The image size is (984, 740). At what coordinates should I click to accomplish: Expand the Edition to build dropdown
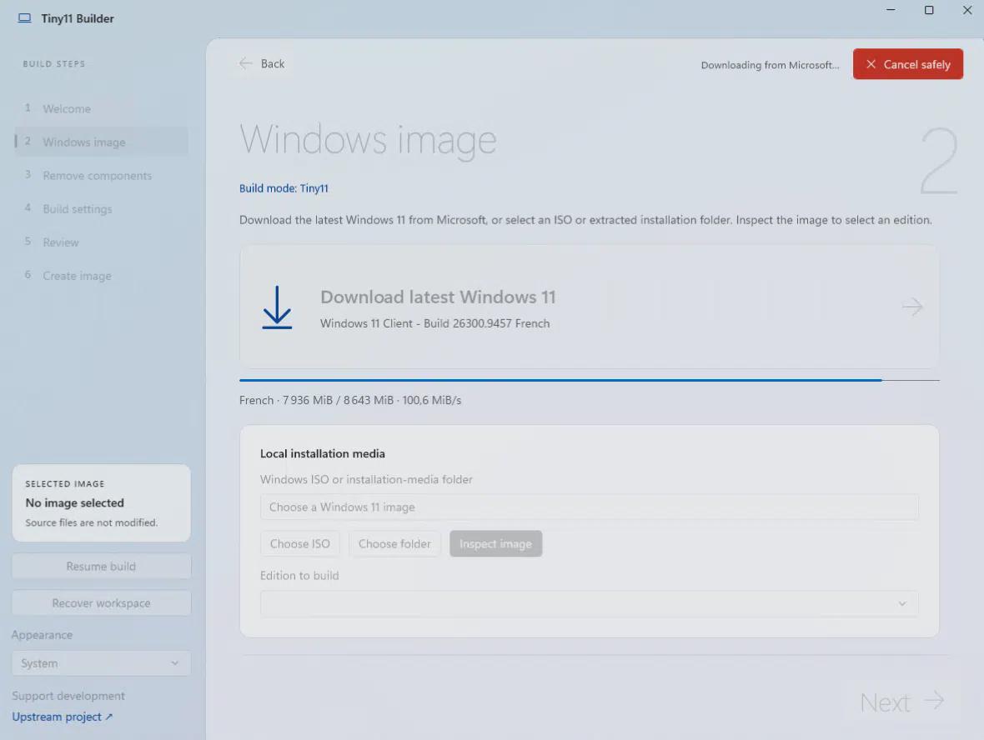coord(590,603)
